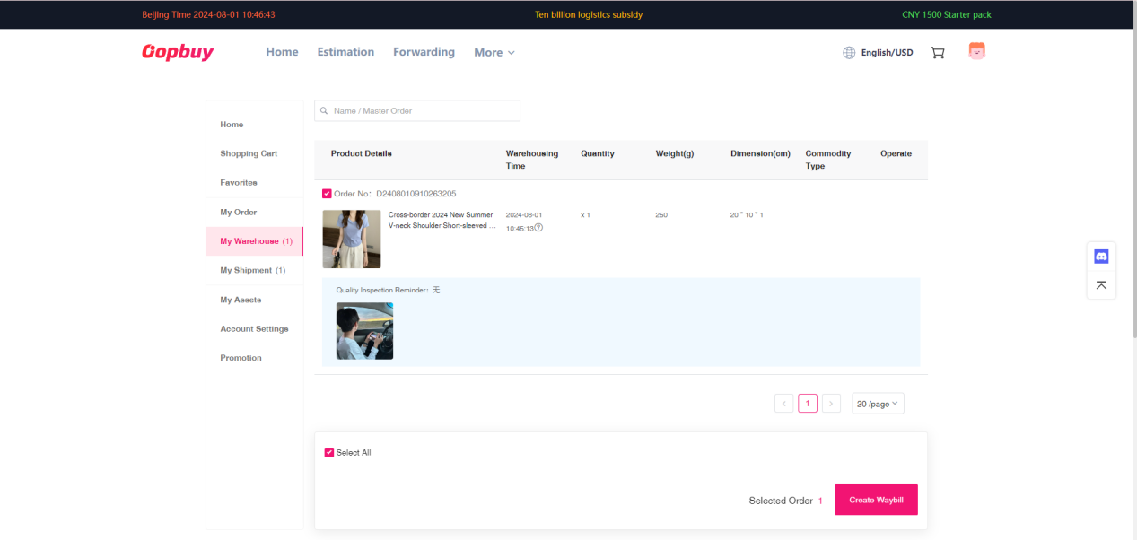The height and width of the screenshot is (540, 1137).
Task: Expand the More dropdown in navigation
Action: [x=494, y=53]
